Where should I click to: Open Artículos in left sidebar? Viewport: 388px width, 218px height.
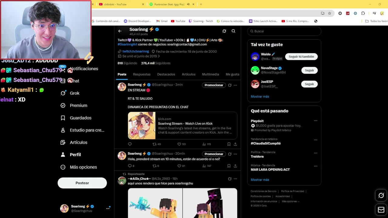(74, 142)
